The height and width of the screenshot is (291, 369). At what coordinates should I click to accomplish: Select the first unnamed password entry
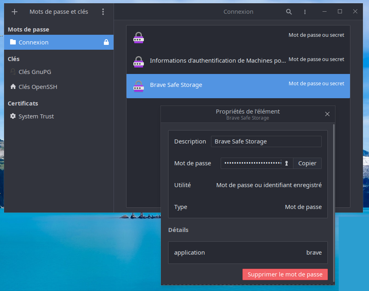(238, 38)
